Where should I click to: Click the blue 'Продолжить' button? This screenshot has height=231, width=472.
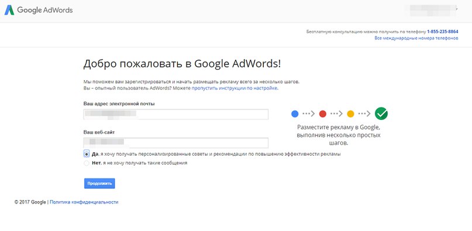pyautogui.click(x=99, y=184)
